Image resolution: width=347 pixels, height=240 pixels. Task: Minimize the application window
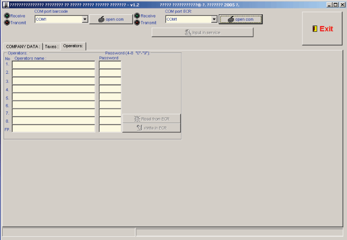pos(329,5)
